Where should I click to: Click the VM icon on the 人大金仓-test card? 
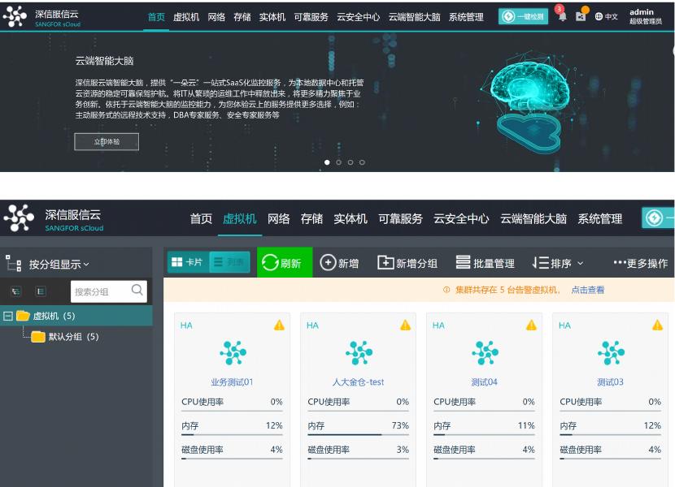click(x=359, y=353)
